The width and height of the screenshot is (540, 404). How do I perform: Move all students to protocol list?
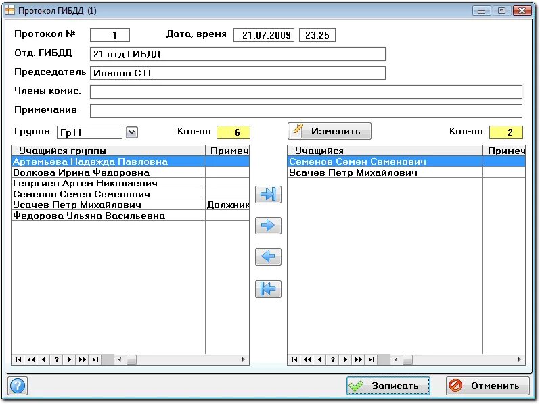(268, 195)
